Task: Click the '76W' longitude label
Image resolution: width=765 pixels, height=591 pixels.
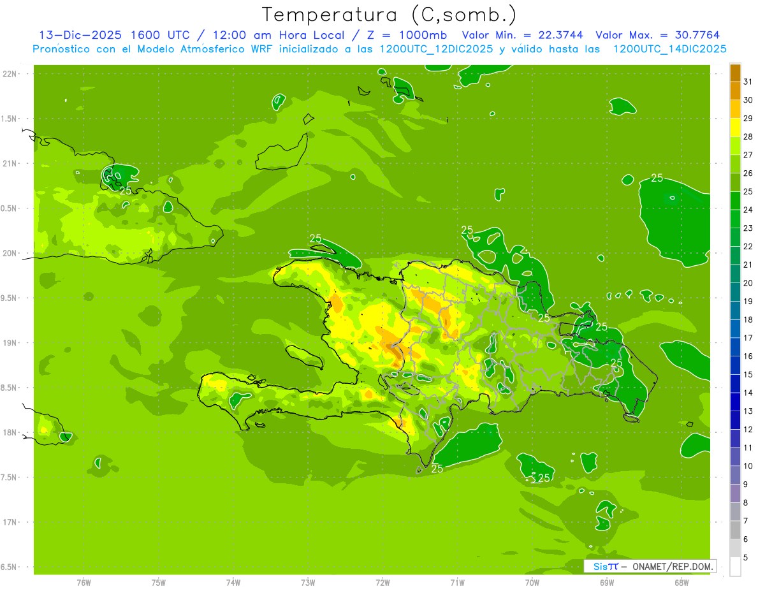Action: click(x=84, y=582)
